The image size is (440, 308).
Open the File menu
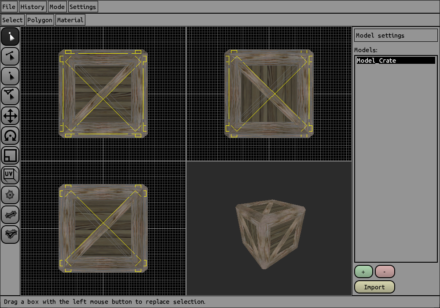point(9,7)
